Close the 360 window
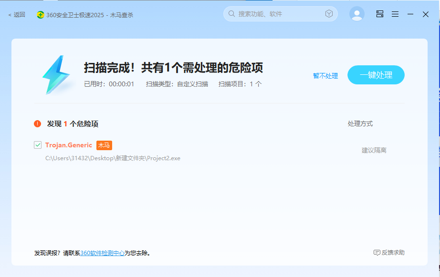Viewport: 440px width, 277px height. (425, 14)
